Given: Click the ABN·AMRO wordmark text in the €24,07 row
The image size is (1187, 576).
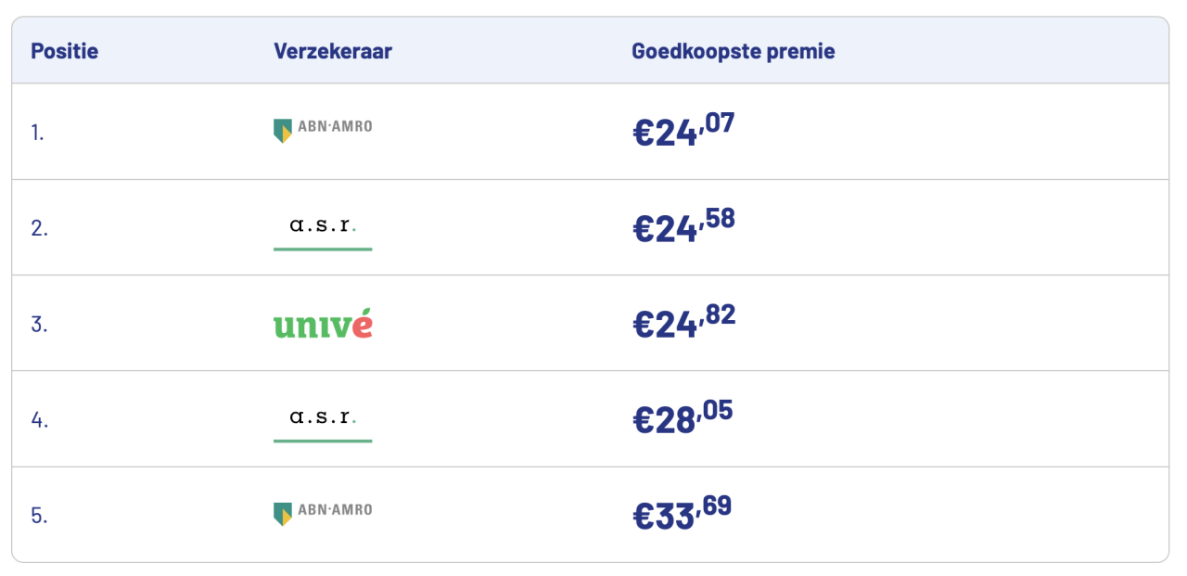Looking at the screenshot, I should (334, 126).
